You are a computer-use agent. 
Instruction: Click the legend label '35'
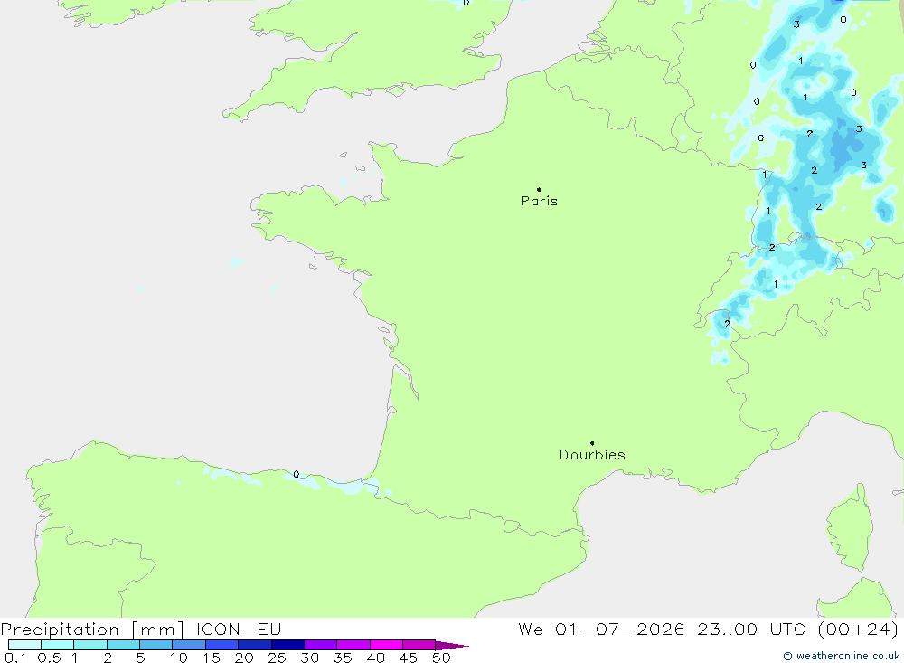click(x=343, y=658)
